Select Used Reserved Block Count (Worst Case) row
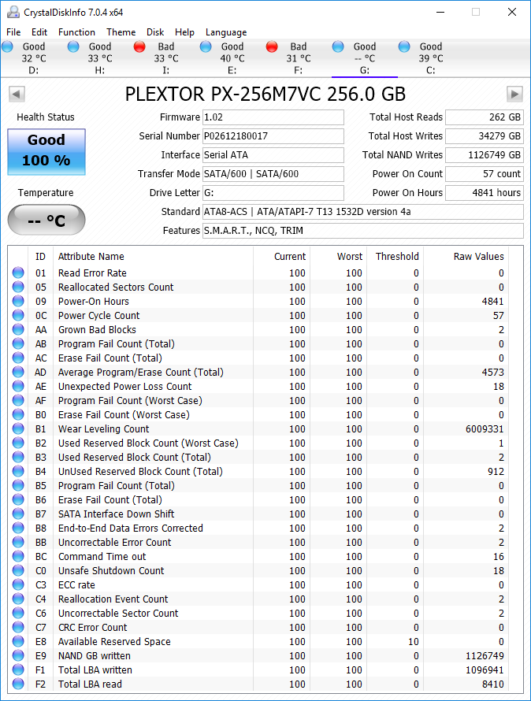This screenshot has height=701, width=531. [259, 443]
